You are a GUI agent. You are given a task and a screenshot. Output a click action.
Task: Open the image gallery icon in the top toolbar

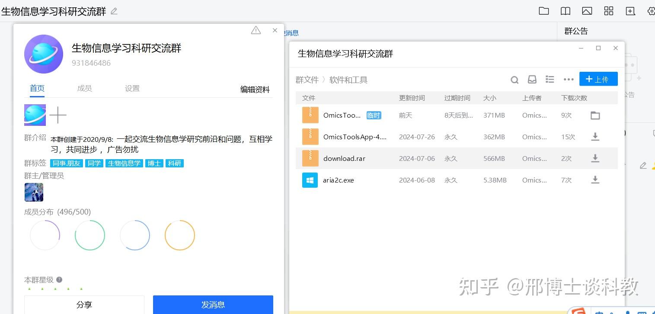coord(587,11)
